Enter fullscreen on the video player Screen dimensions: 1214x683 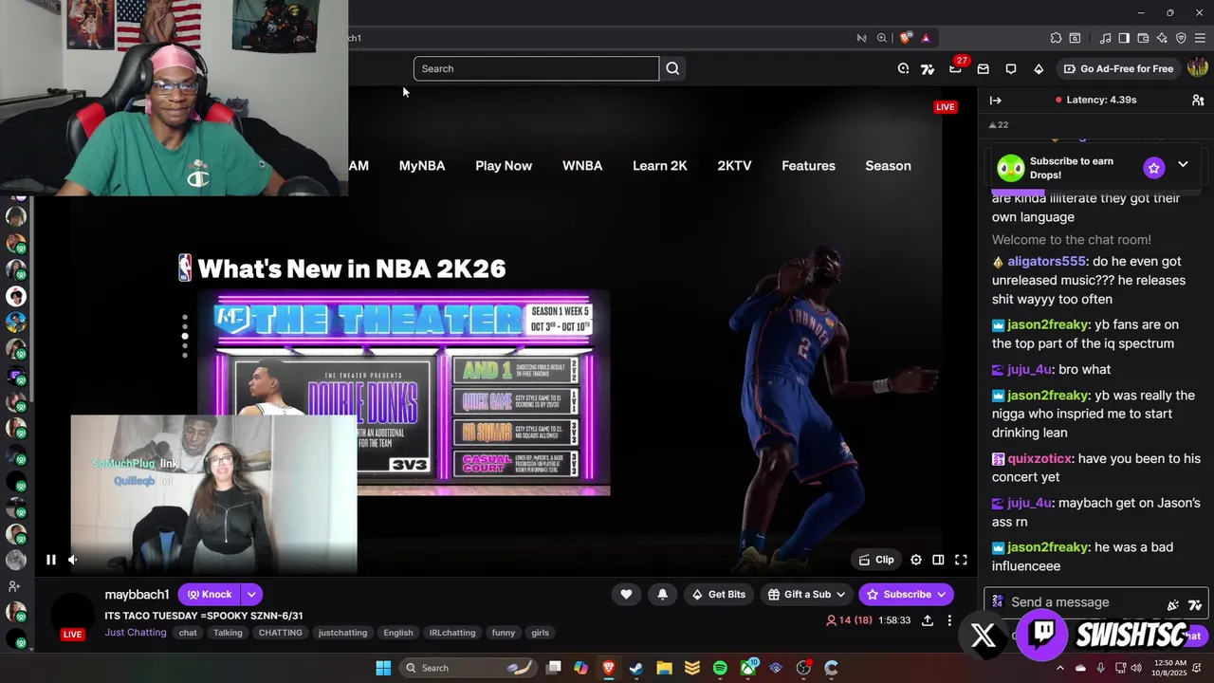click(x=961, y=560)
